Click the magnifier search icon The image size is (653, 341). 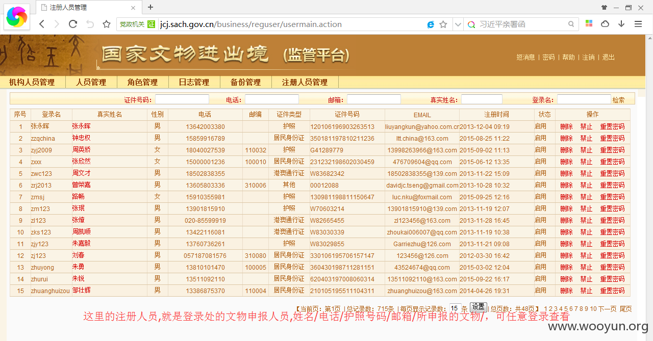coord(571,24)
